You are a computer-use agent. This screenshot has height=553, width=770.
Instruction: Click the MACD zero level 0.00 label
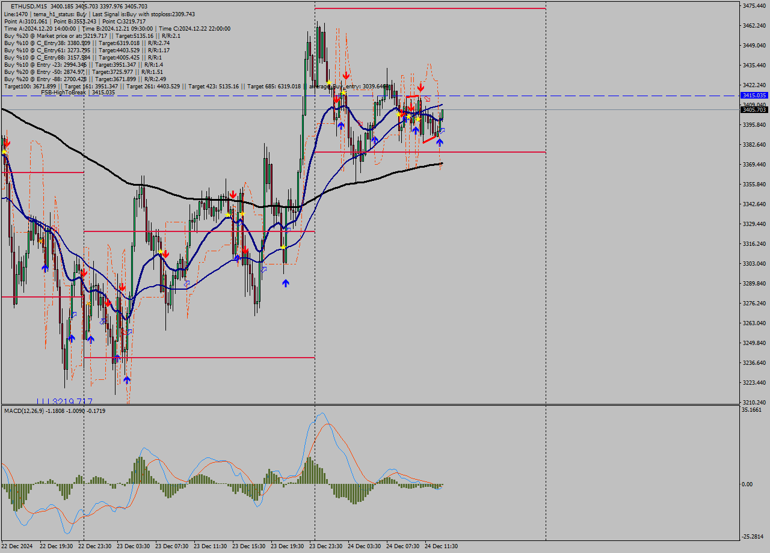pyautogui.click(x=747, y=484)
